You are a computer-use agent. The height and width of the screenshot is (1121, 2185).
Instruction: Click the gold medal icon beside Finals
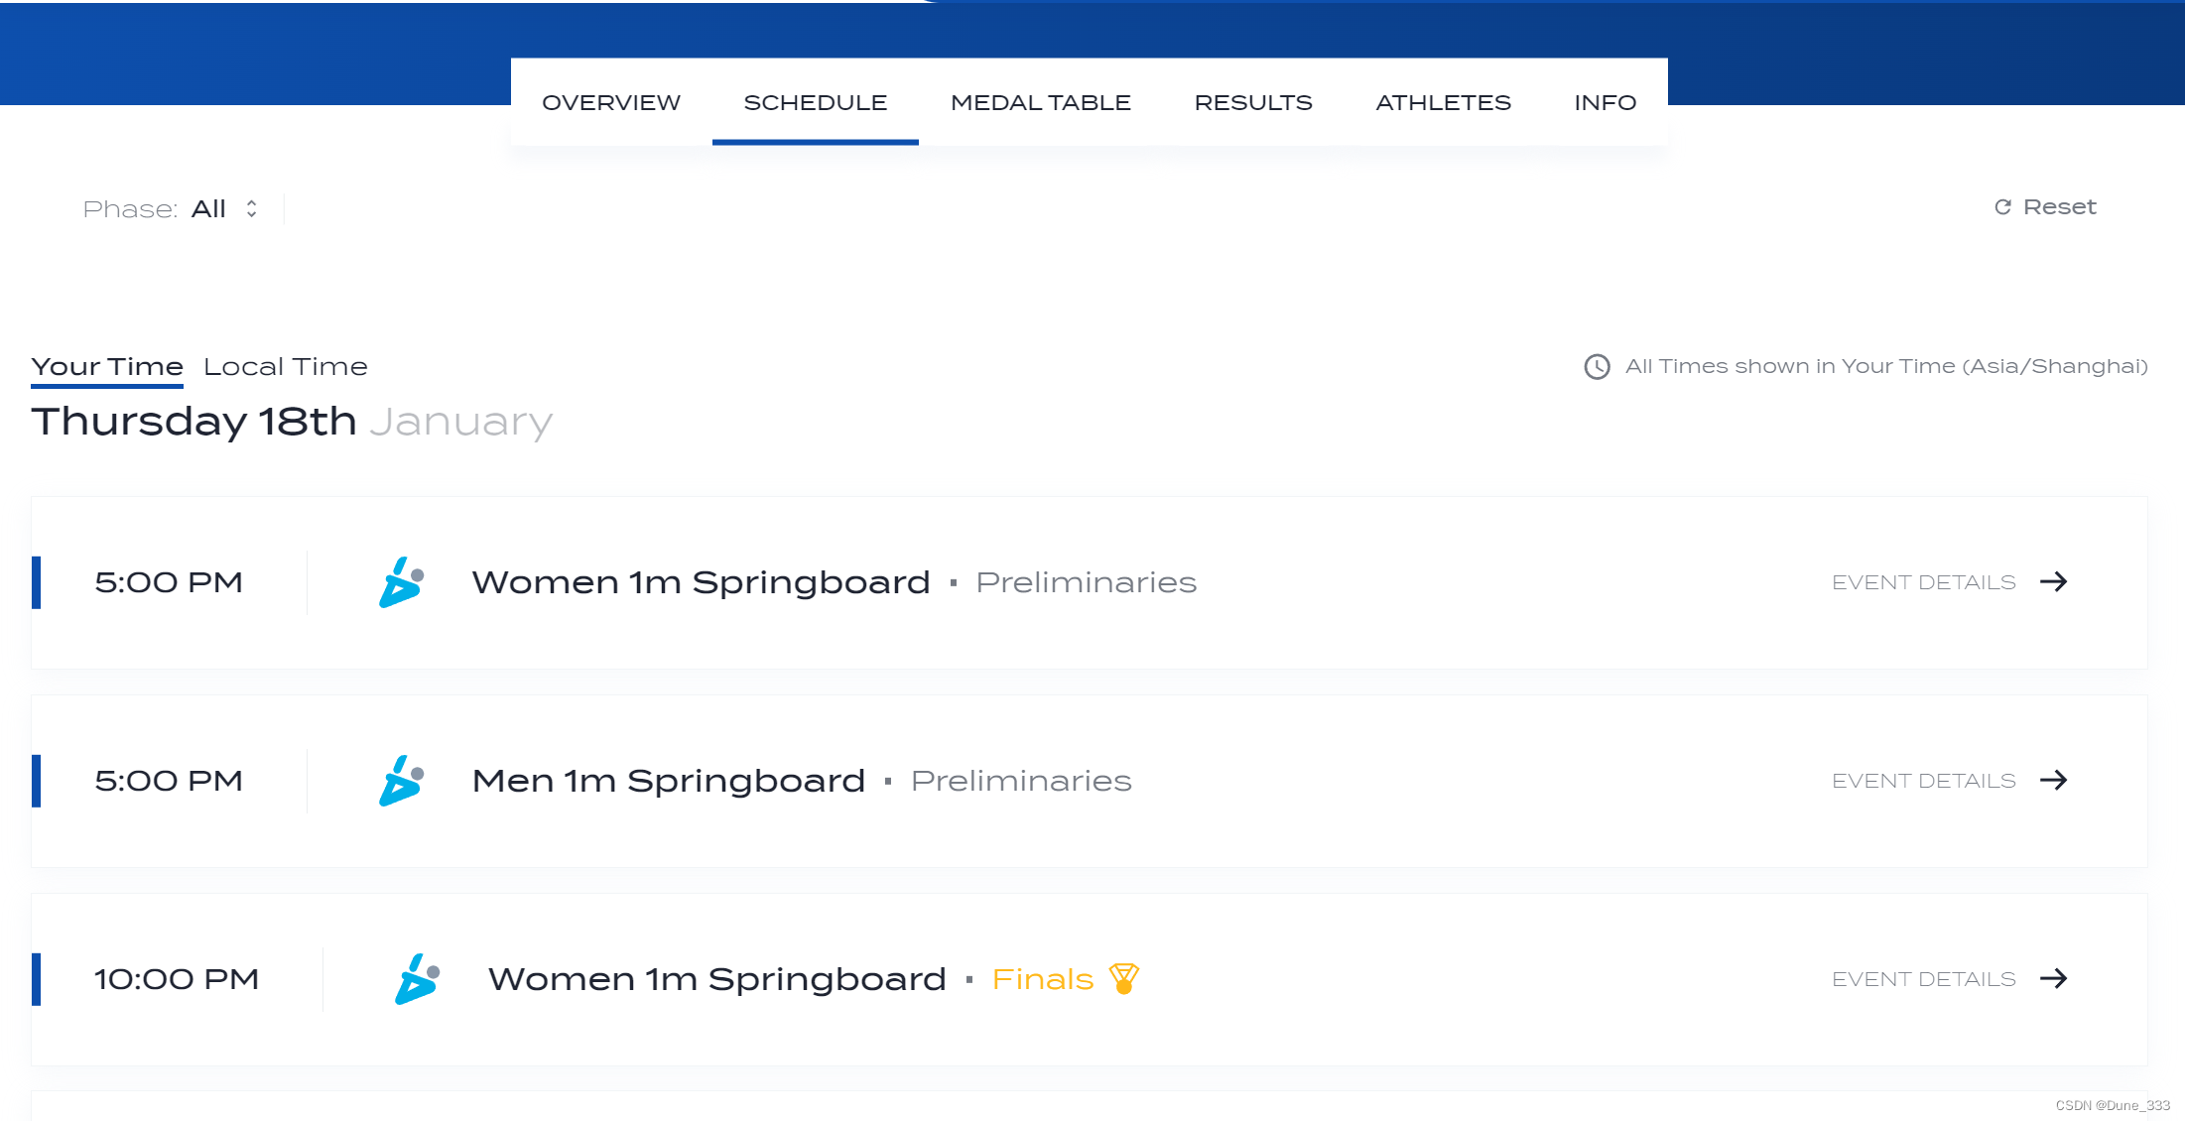(x=1123, y=979)
